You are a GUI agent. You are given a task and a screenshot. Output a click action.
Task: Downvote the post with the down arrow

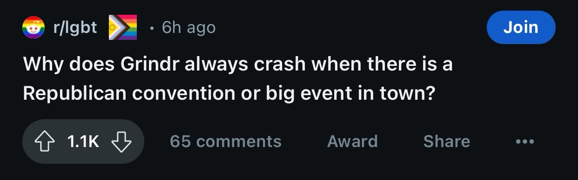(120, 141)
